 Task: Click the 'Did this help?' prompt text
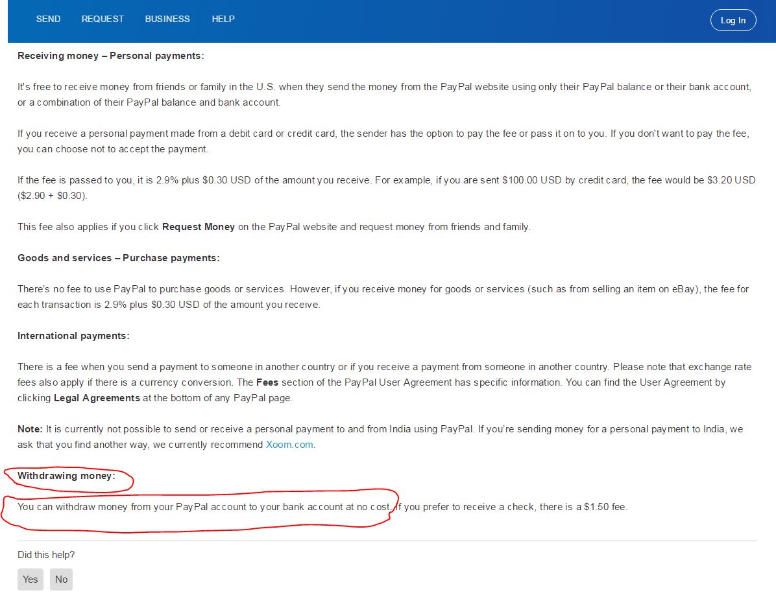point(46,555)
